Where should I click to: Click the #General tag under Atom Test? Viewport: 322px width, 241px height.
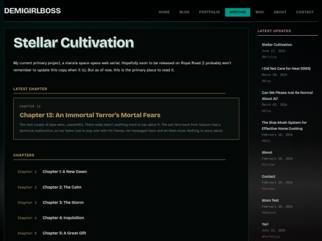point(269,212)
